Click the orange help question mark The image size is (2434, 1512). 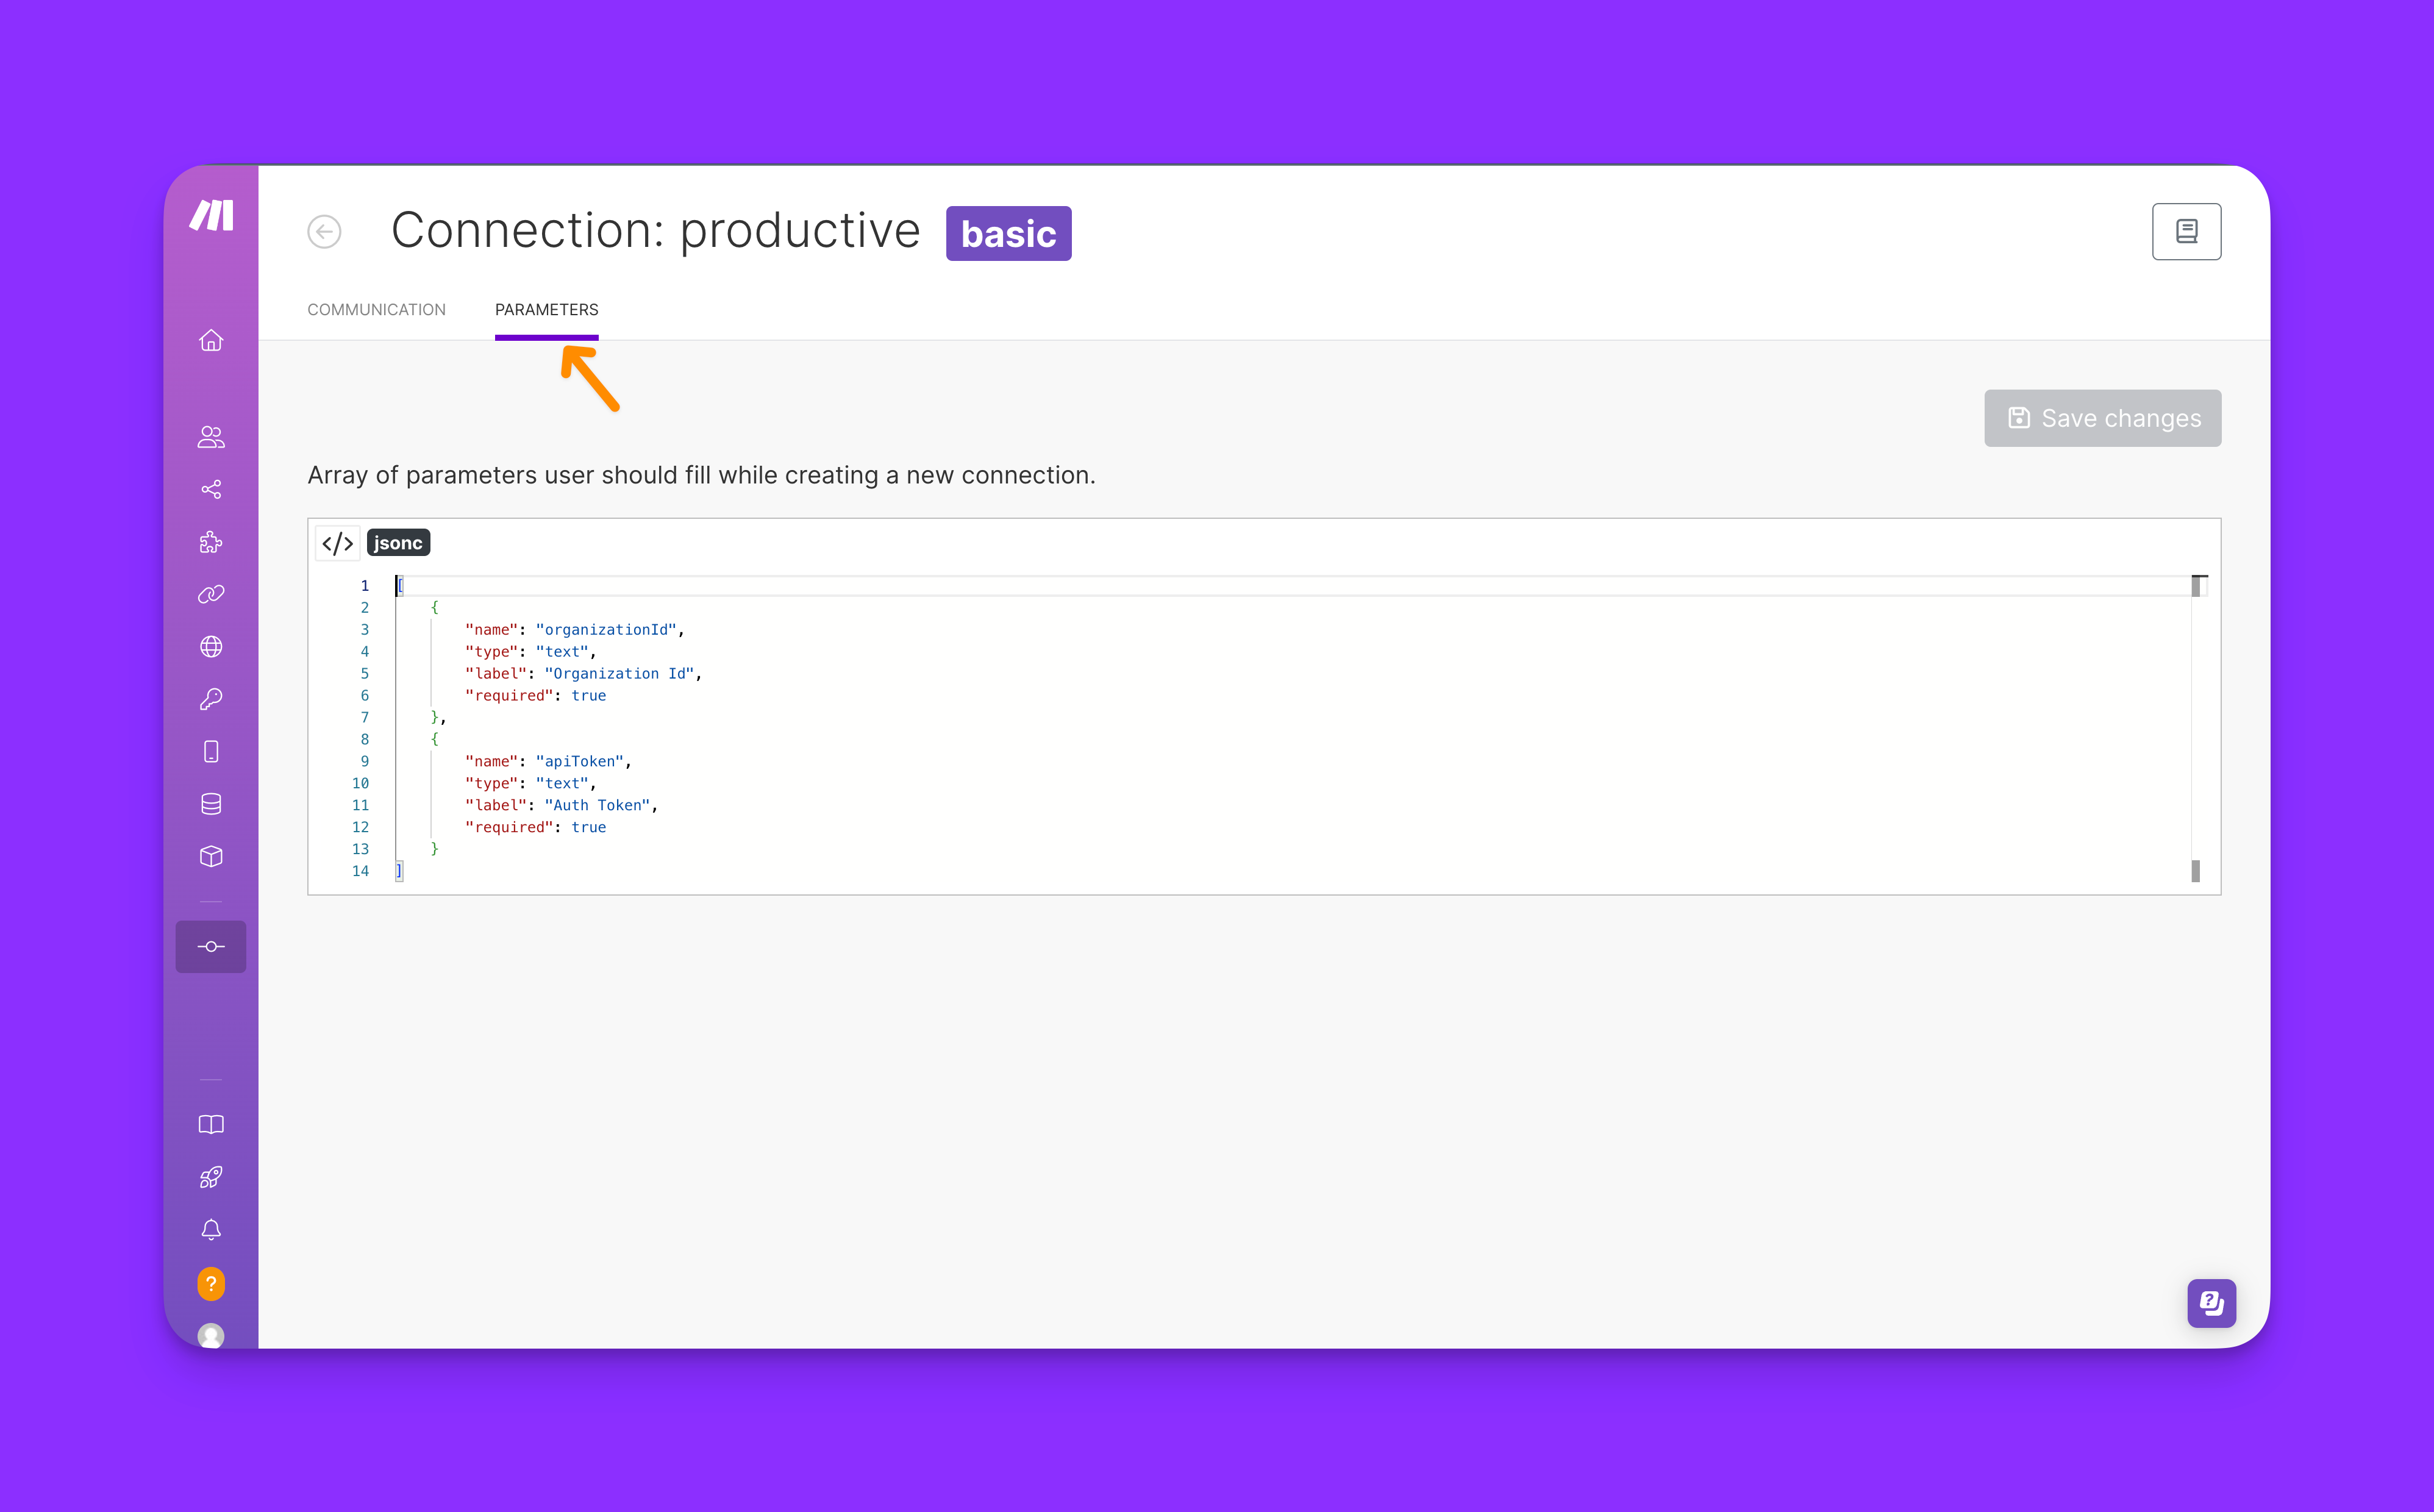211,1283
